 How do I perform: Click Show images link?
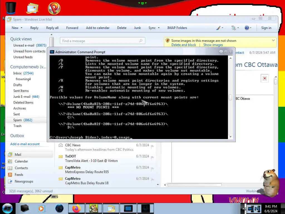point(213,45)
